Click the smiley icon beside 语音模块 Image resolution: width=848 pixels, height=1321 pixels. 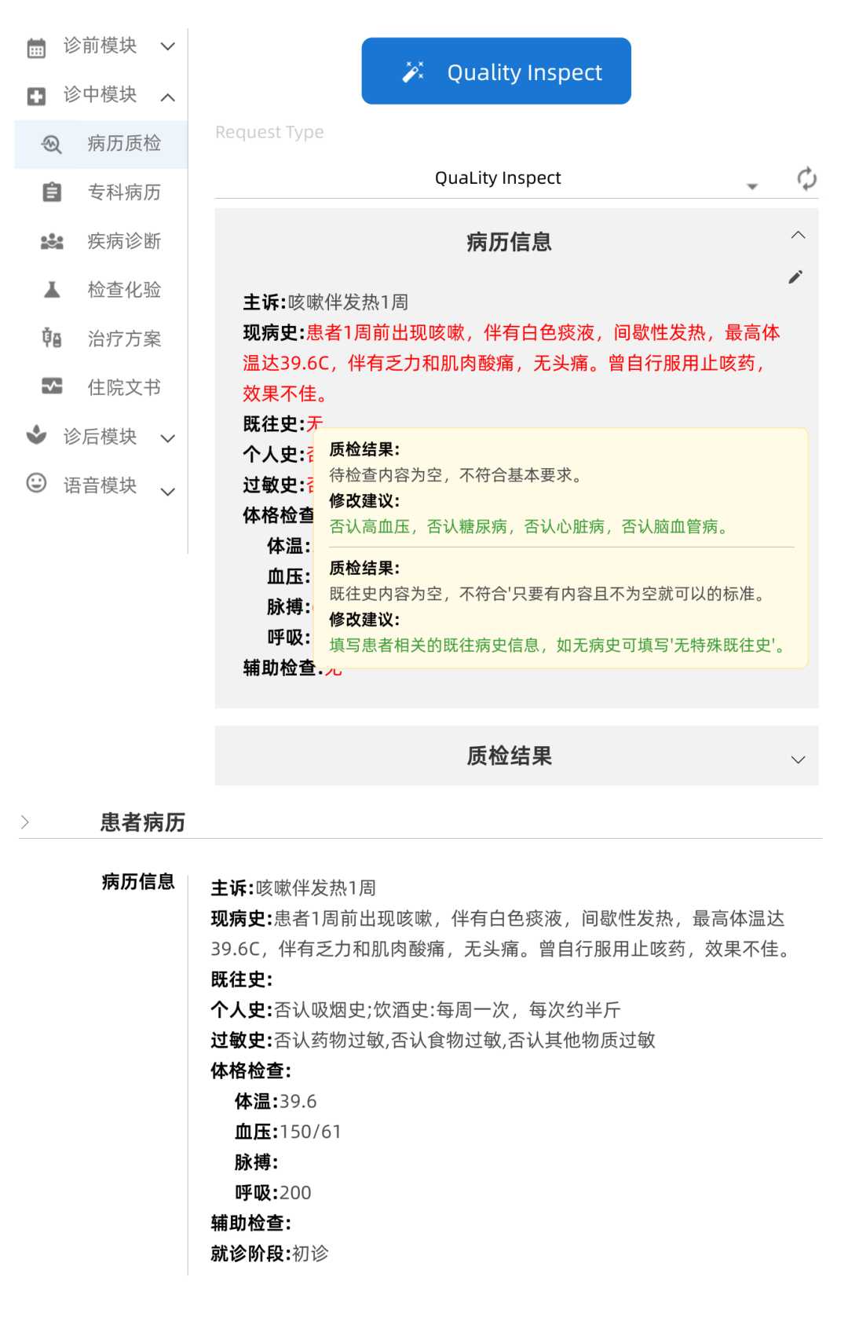[36, 483]
